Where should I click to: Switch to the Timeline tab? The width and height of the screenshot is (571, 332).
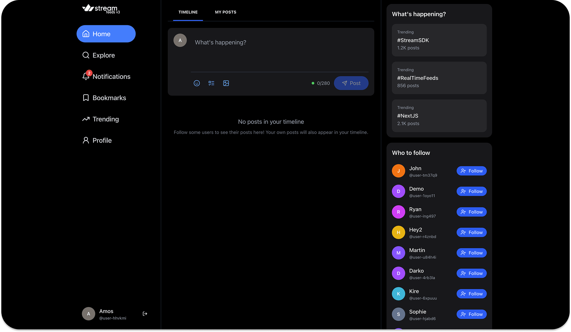click(188, 12)
